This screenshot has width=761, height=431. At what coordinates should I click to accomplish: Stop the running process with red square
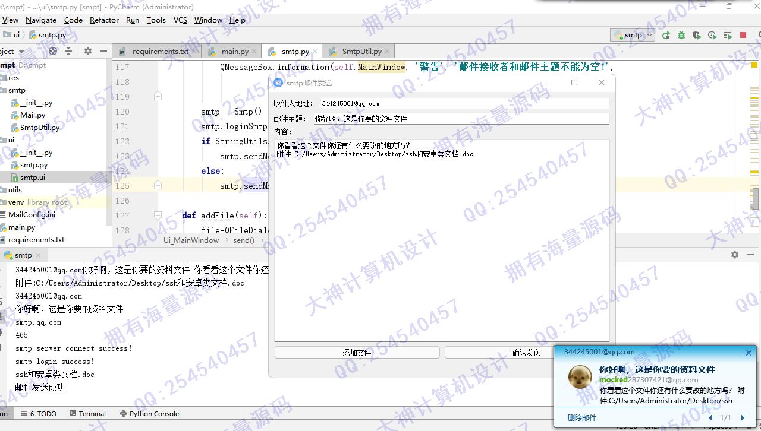[x=743, y=36]
